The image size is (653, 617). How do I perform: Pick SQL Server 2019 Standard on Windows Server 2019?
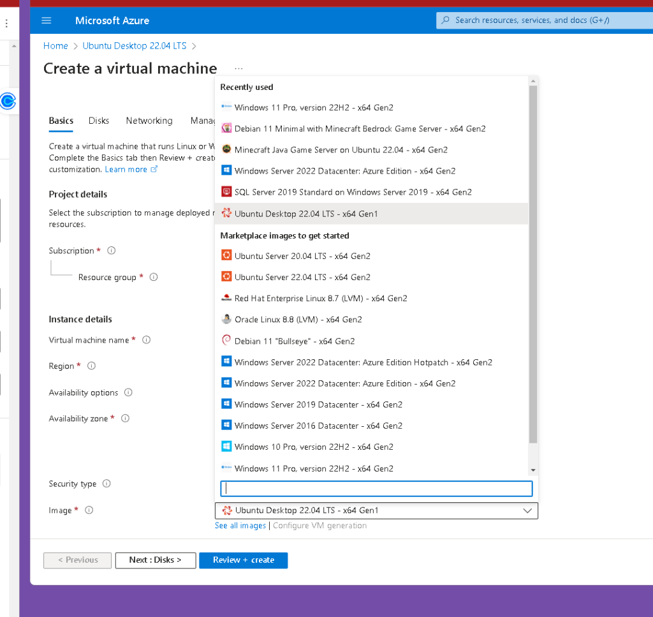pyautogui.click(x=371, y=193)
